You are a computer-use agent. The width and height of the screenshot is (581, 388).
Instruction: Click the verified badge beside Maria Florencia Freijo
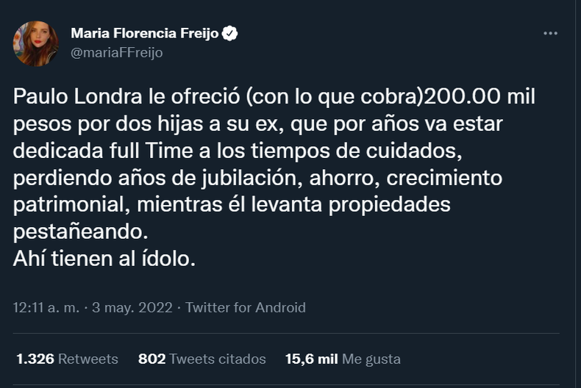[x=229, y=33]
